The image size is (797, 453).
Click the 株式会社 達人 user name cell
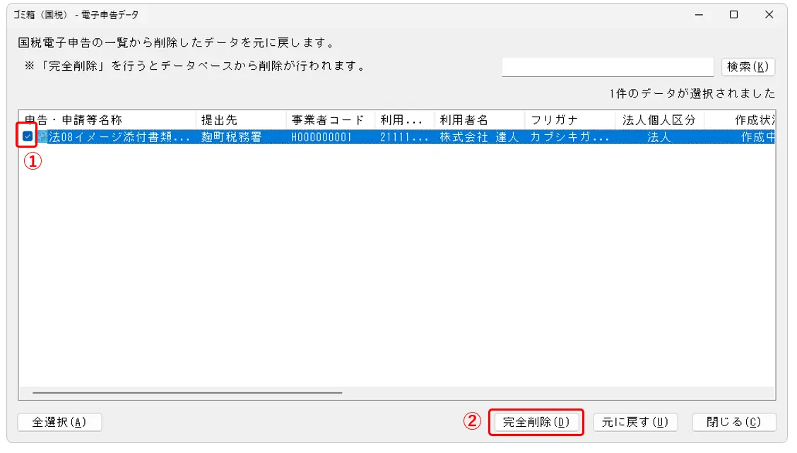[478, 137]
